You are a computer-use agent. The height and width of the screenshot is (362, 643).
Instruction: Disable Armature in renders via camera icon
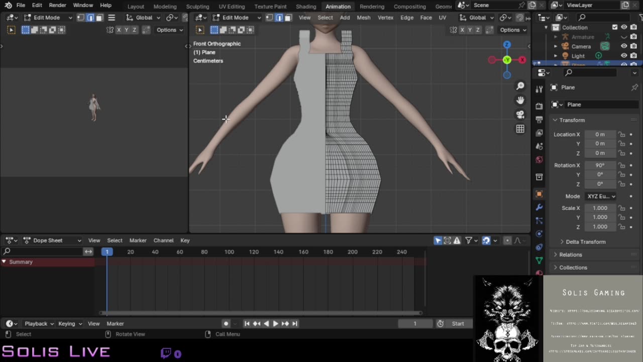(633, 37)
